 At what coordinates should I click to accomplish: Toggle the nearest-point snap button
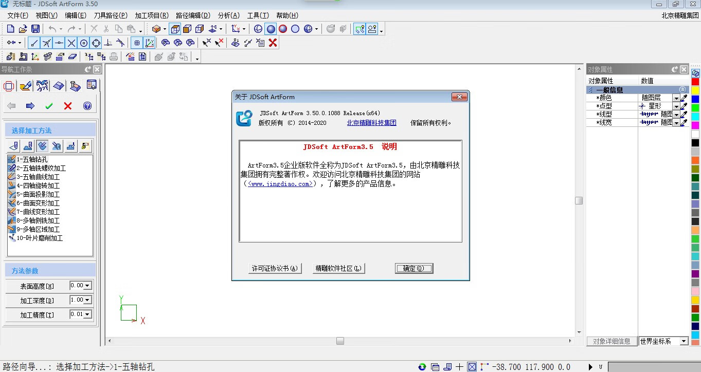click(47, 43)
